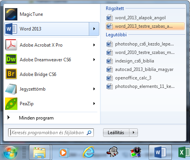Click document icon beside photoshop_elements_11_ke...
Image resolution: width=190 pixels, height=160 pixels.
coord(109,86)
